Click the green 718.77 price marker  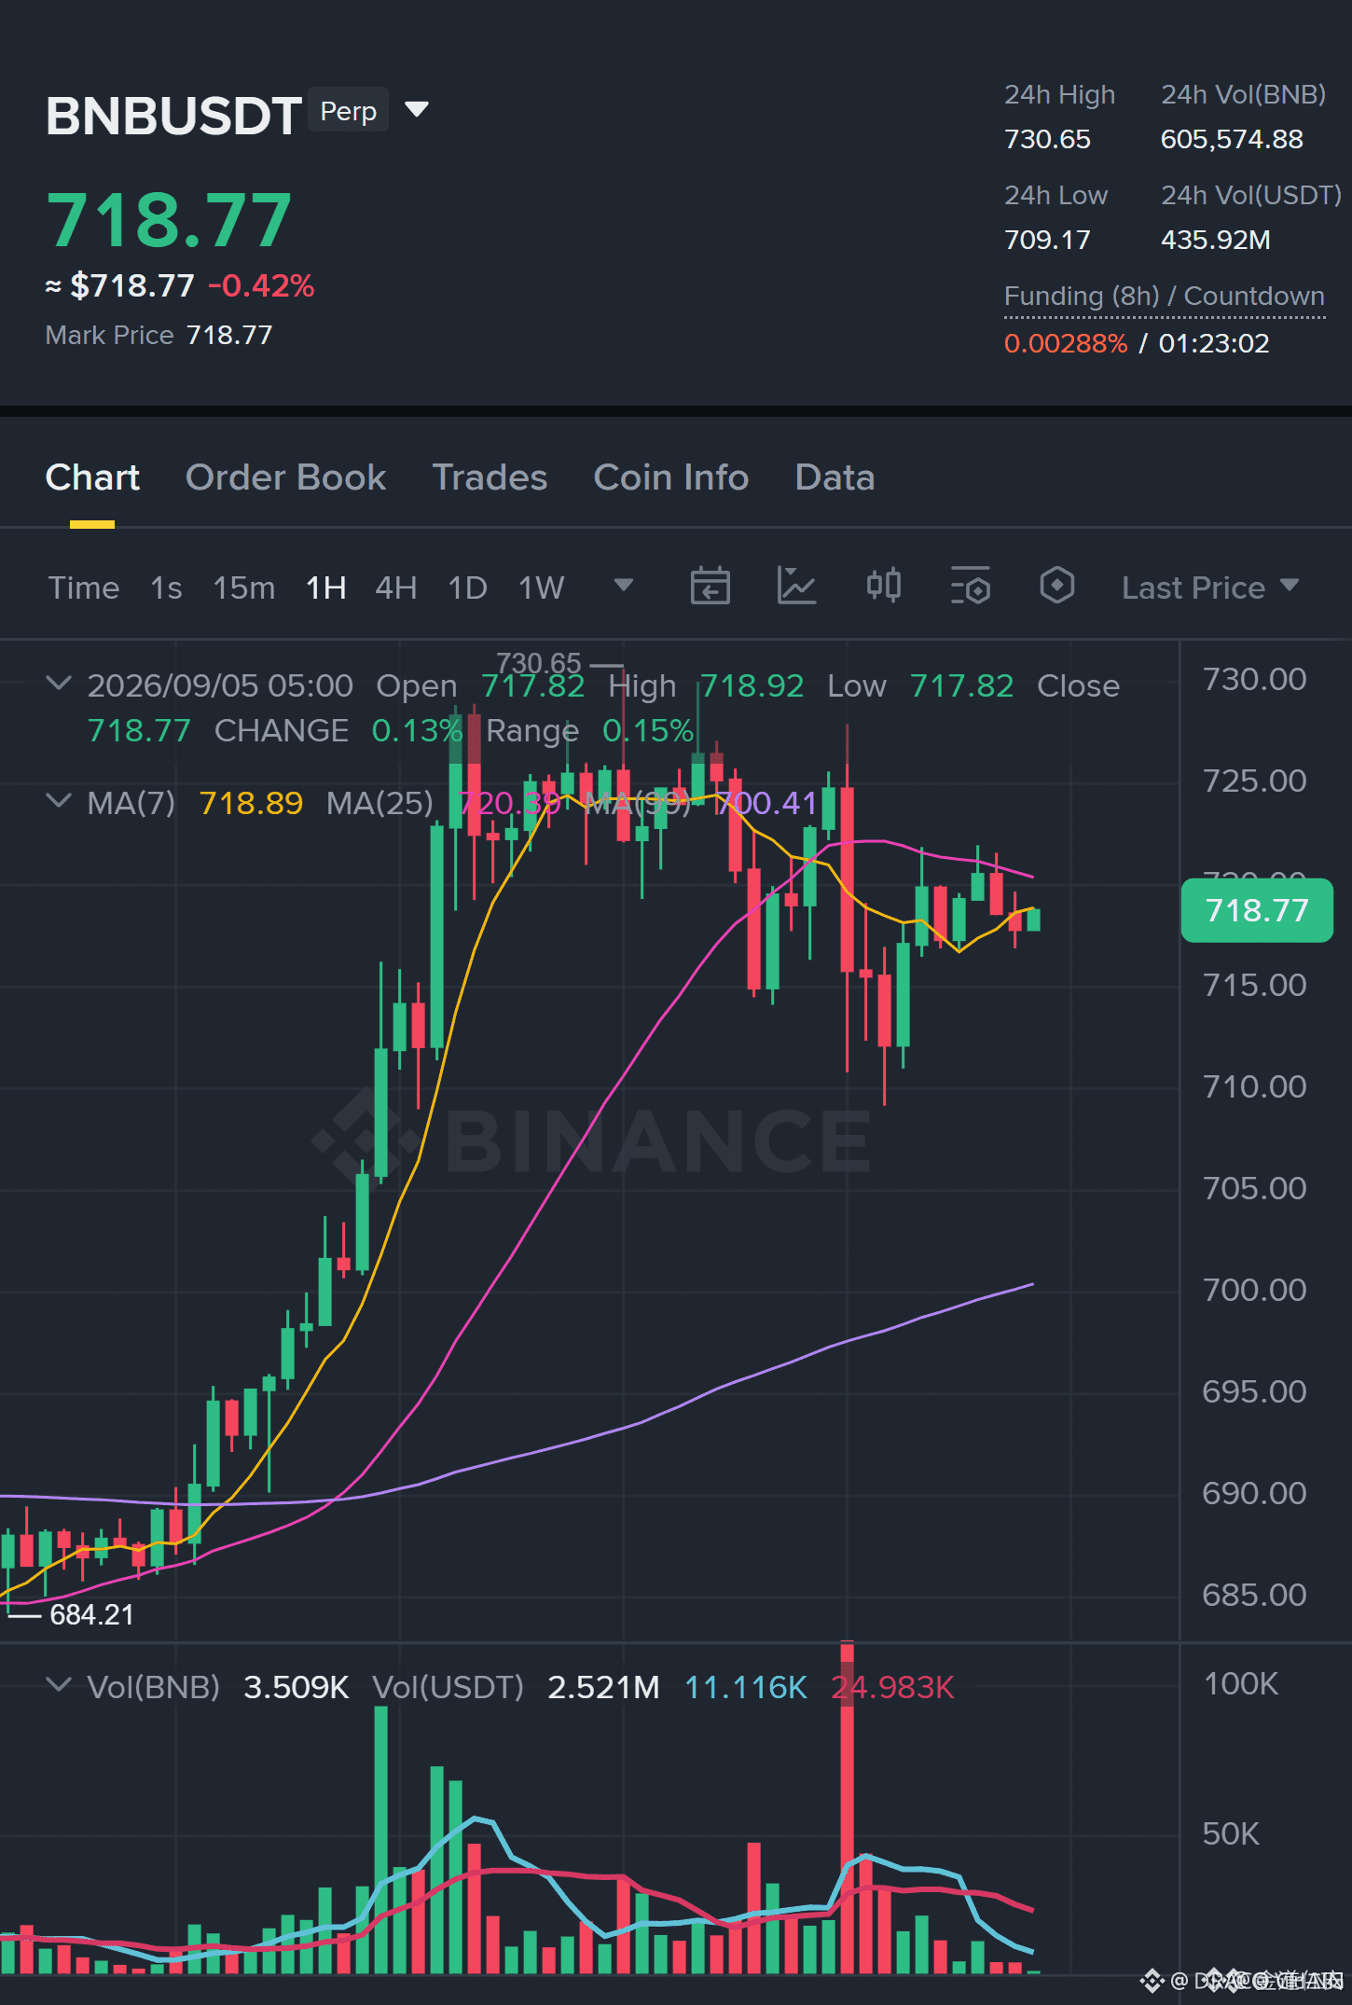coord(1257,910)
